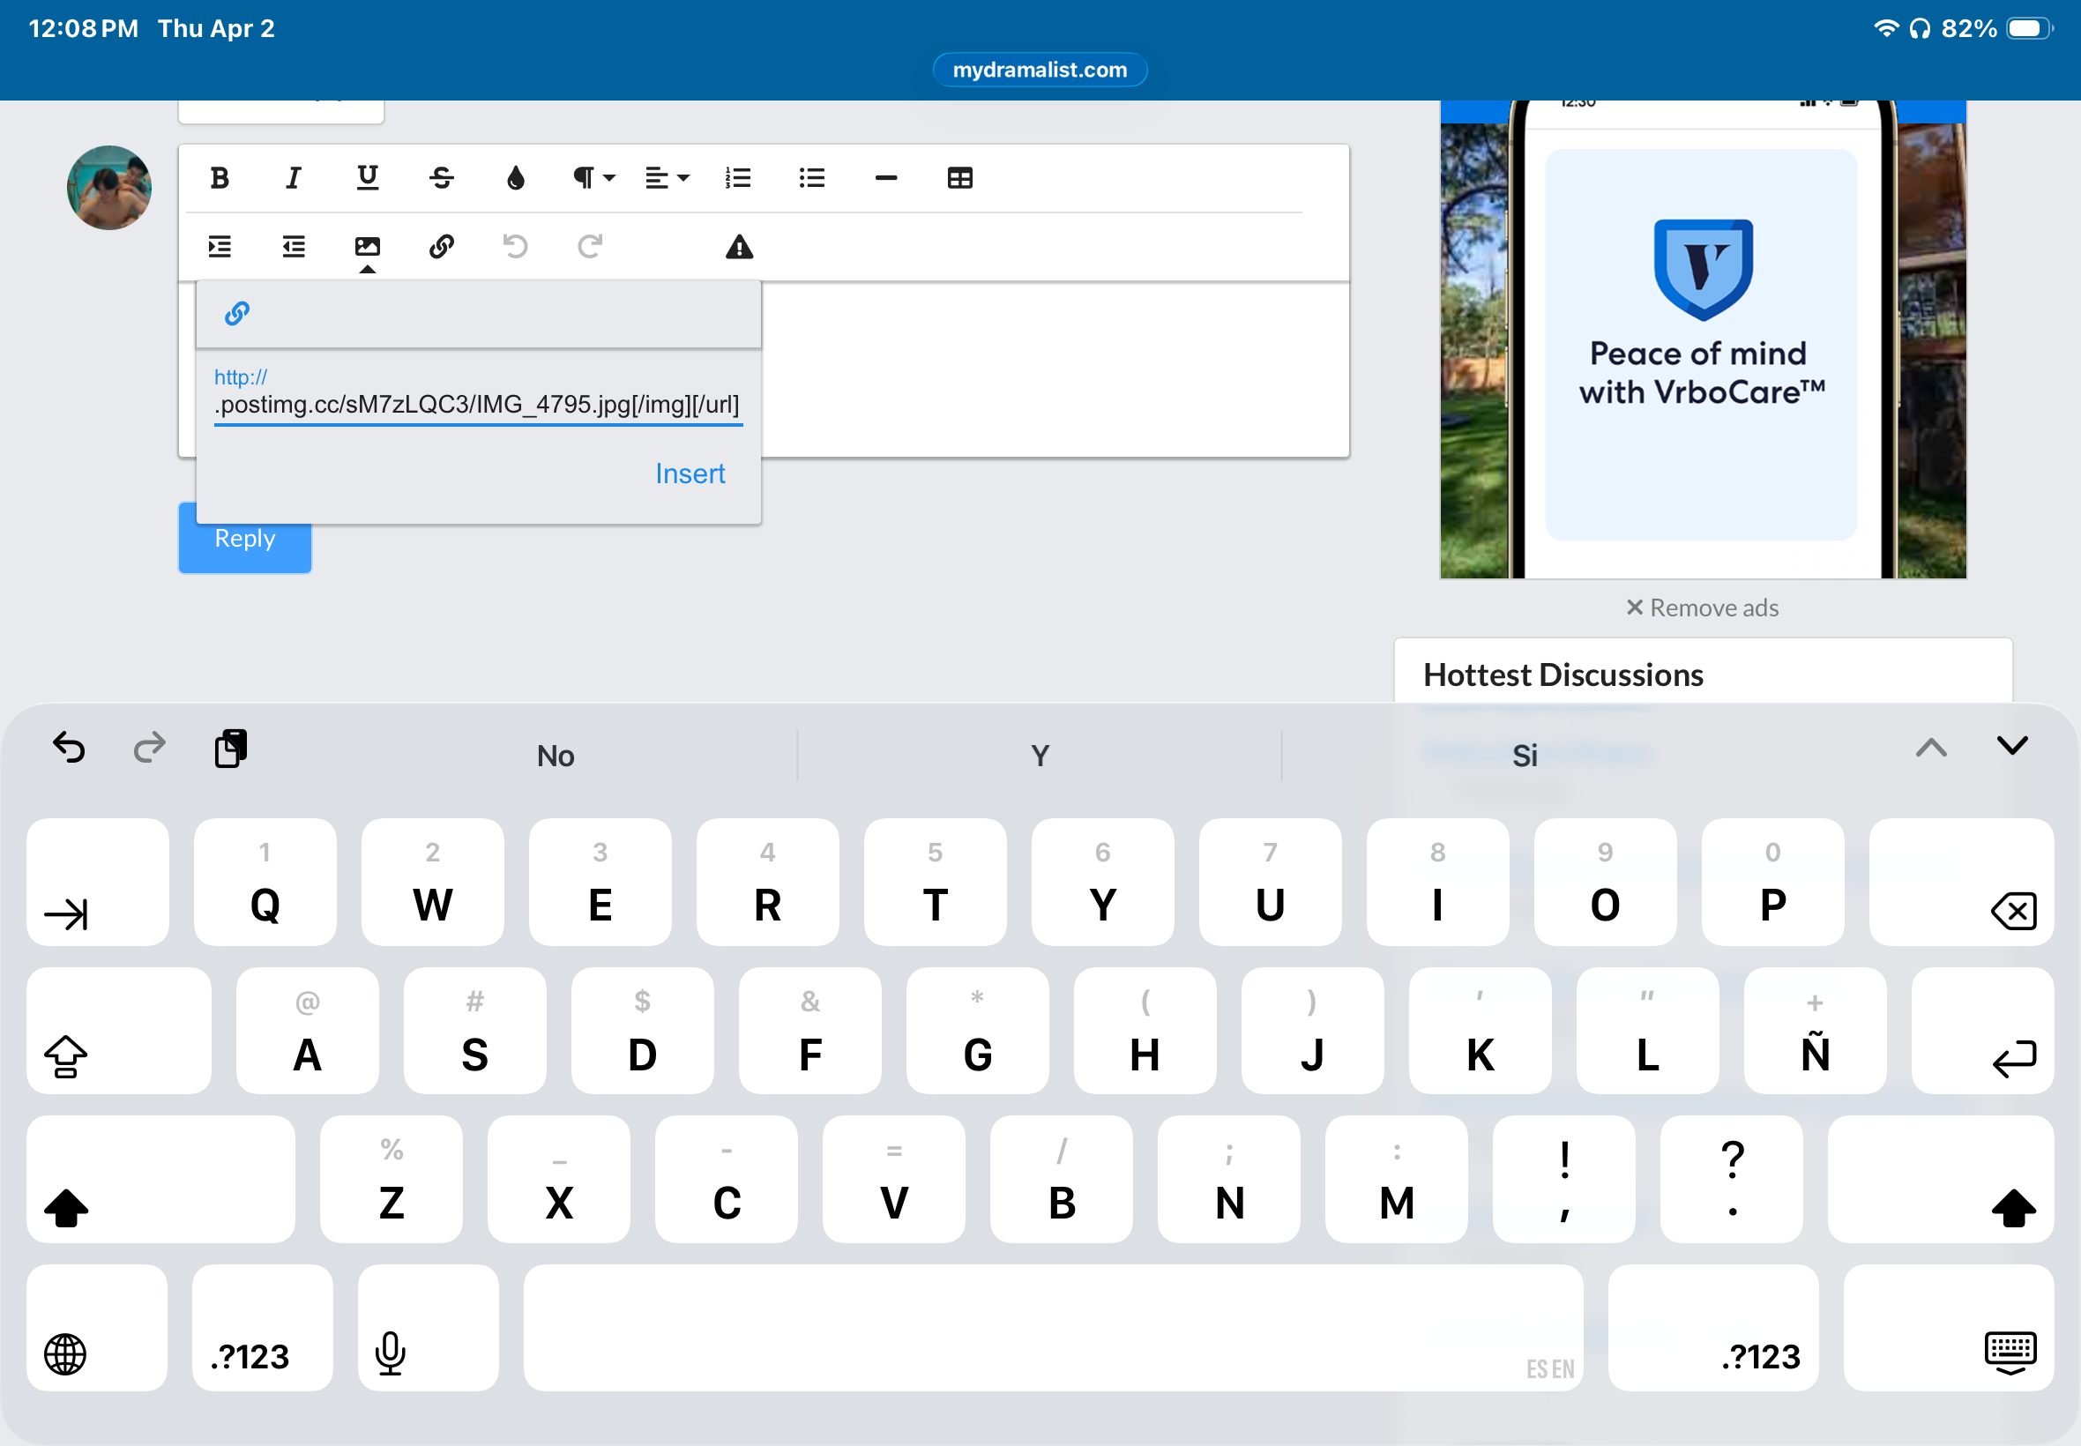The width and height of the screenshot is (2081, 1446).
Task: Click the spoiler warning triangle icon
Action: click(739, 246)
